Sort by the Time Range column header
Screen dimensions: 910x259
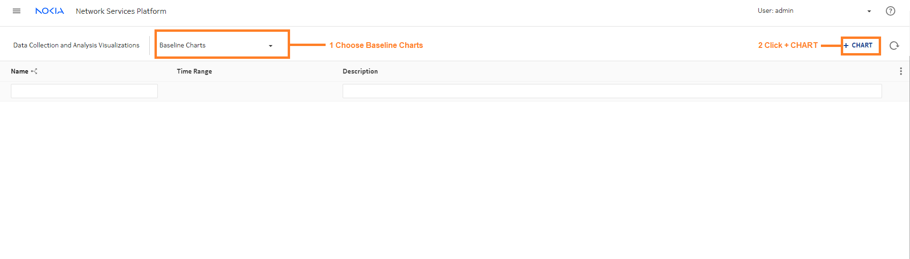[x=194, y=71]
